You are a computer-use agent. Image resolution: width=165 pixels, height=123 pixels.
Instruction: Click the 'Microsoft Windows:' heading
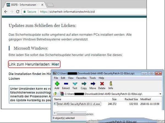pos(31,48)
